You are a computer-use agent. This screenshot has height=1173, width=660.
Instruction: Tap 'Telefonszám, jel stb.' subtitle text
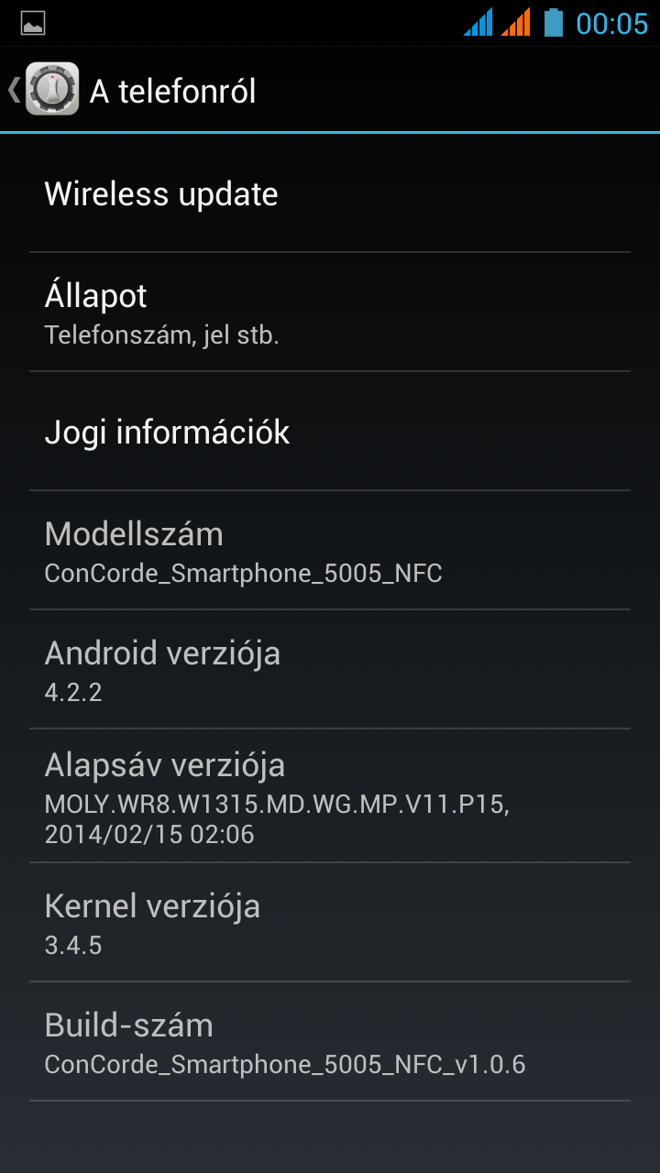coord(161,335)
